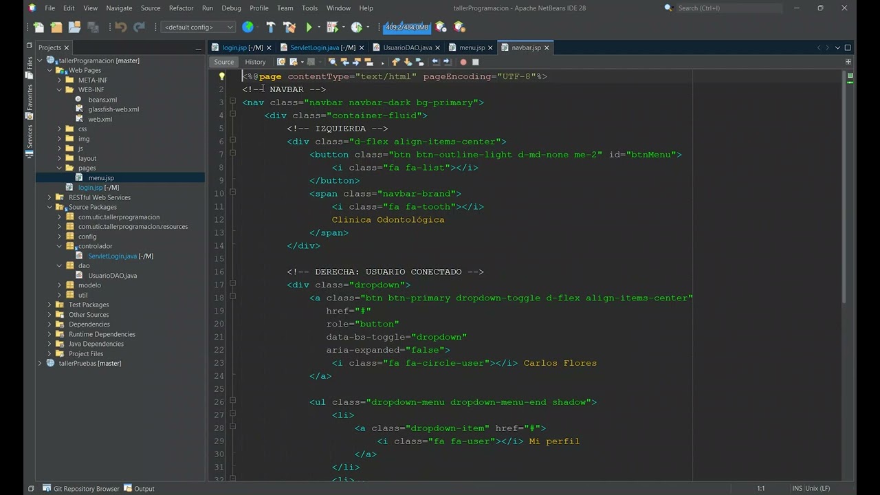Open the Git Repository Browser panel

81,489
